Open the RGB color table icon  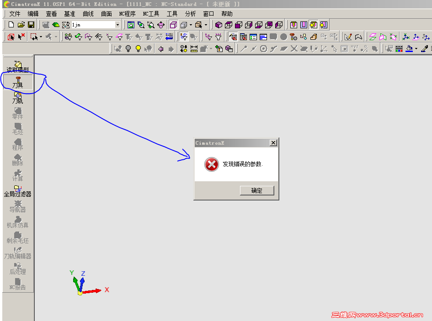point(399,49)
